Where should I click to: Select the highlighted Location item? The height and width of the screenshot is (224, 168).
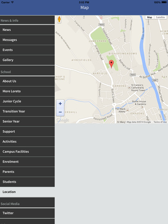[27, 192]
